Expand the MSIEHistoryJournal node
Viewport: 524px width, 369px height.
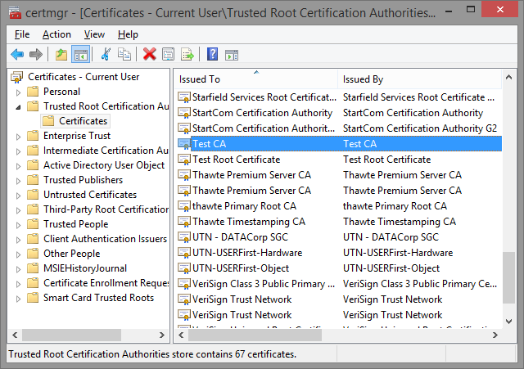(18, 269)
